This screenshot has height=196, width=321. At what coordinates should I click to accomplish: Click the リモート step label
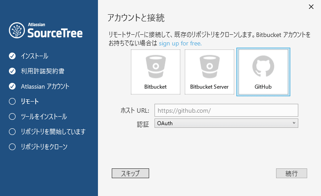coord(30,102)
